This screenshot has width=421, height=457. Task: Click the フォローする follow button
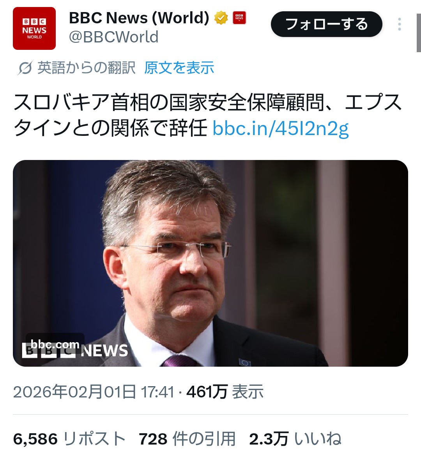(326, 24)
